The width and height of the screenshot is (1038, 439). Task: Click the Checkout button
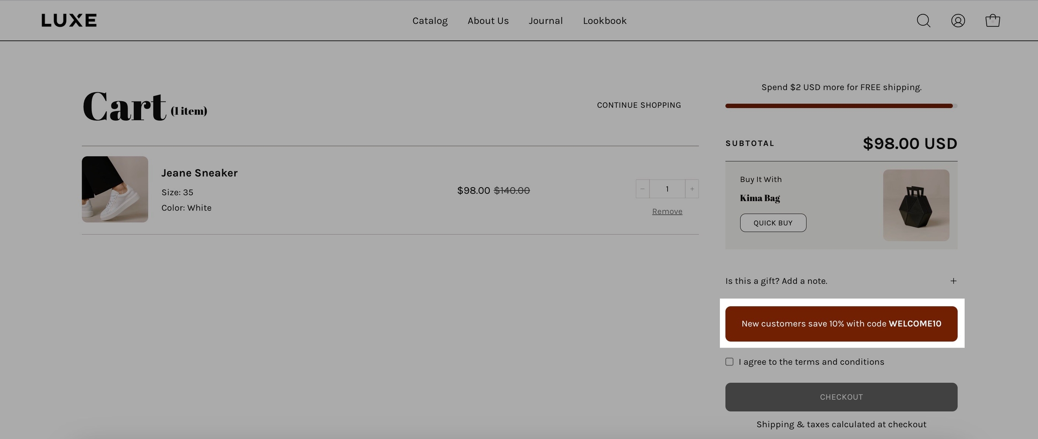[x=841, y=397]
